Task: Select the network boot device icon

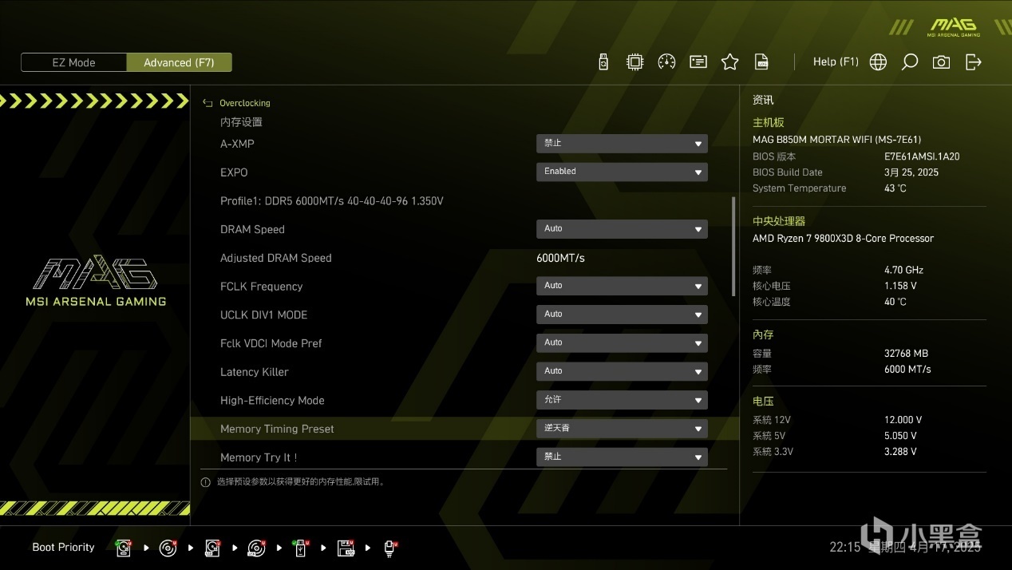Action: pyautogui.click(x=390, y=548)
